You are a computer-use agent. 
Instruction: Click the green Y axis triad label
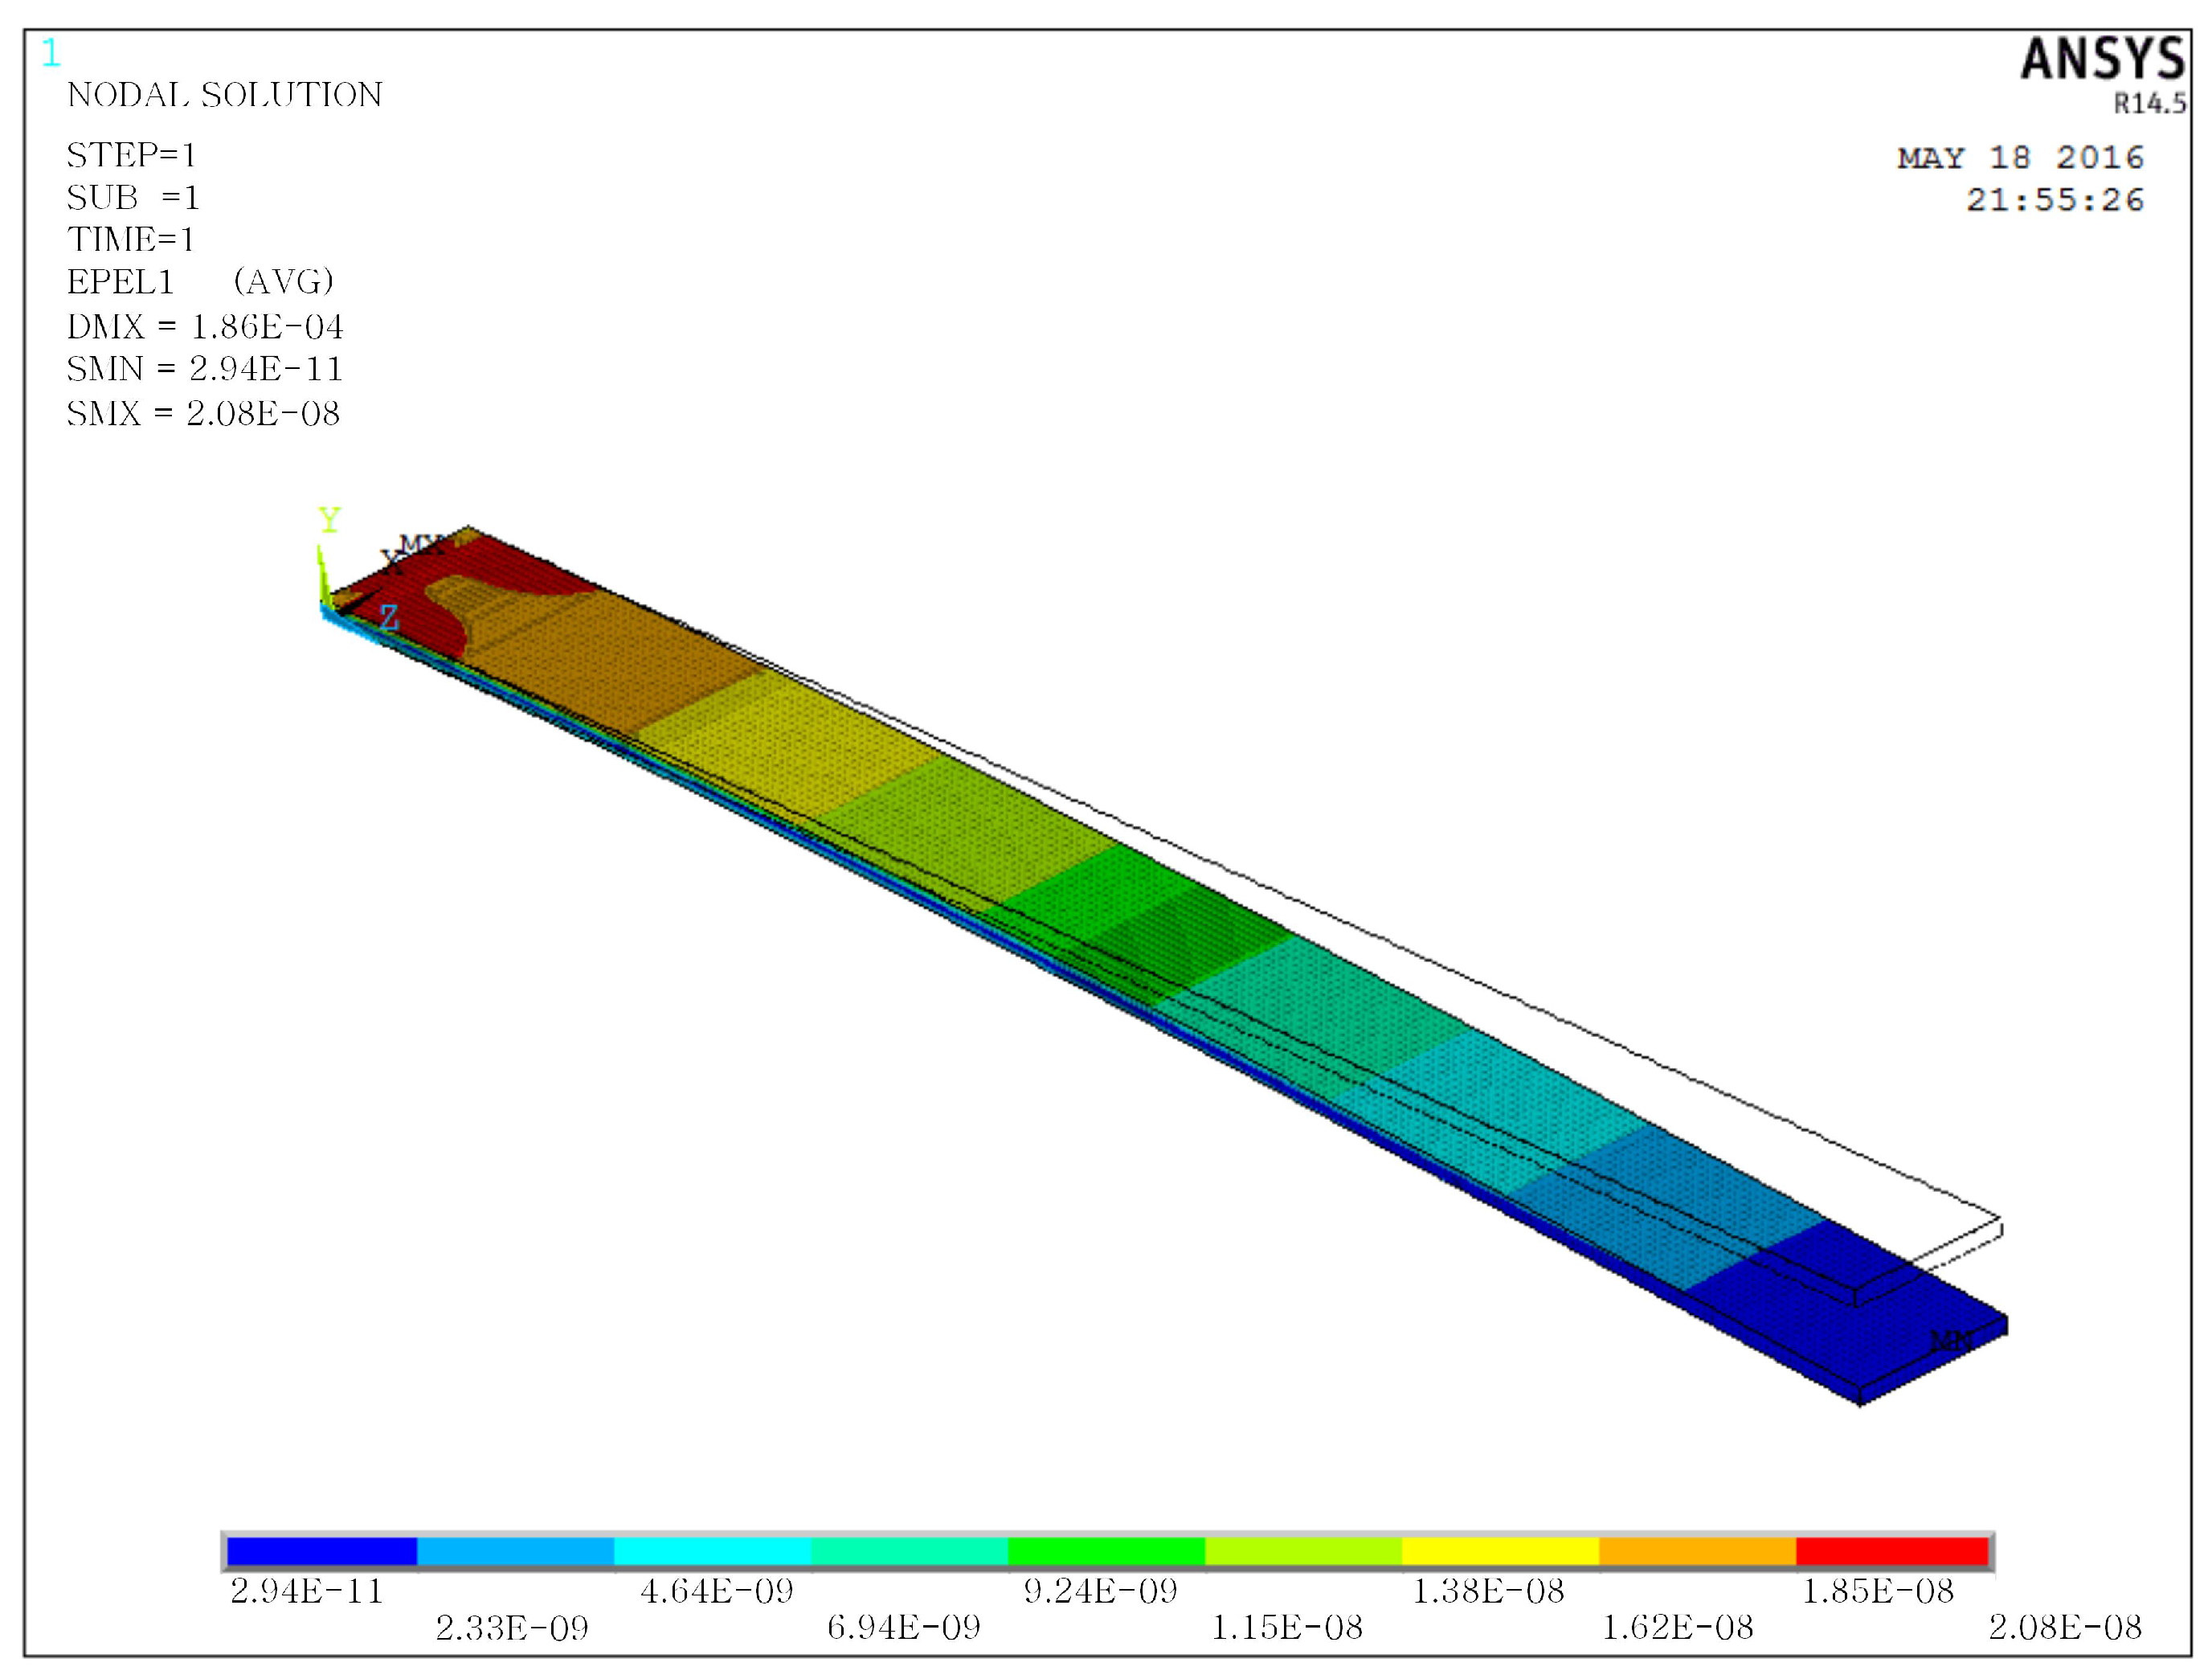(329, 520)
